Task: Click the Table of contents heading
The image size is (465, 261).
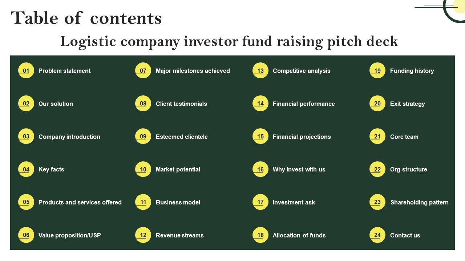Action: pyautogui.click(x=86, y=18)
